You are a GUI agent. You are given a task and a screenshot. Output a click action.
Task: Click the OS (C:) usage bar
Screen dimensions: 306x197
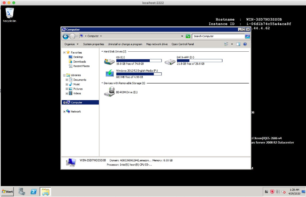pos(139,60)
